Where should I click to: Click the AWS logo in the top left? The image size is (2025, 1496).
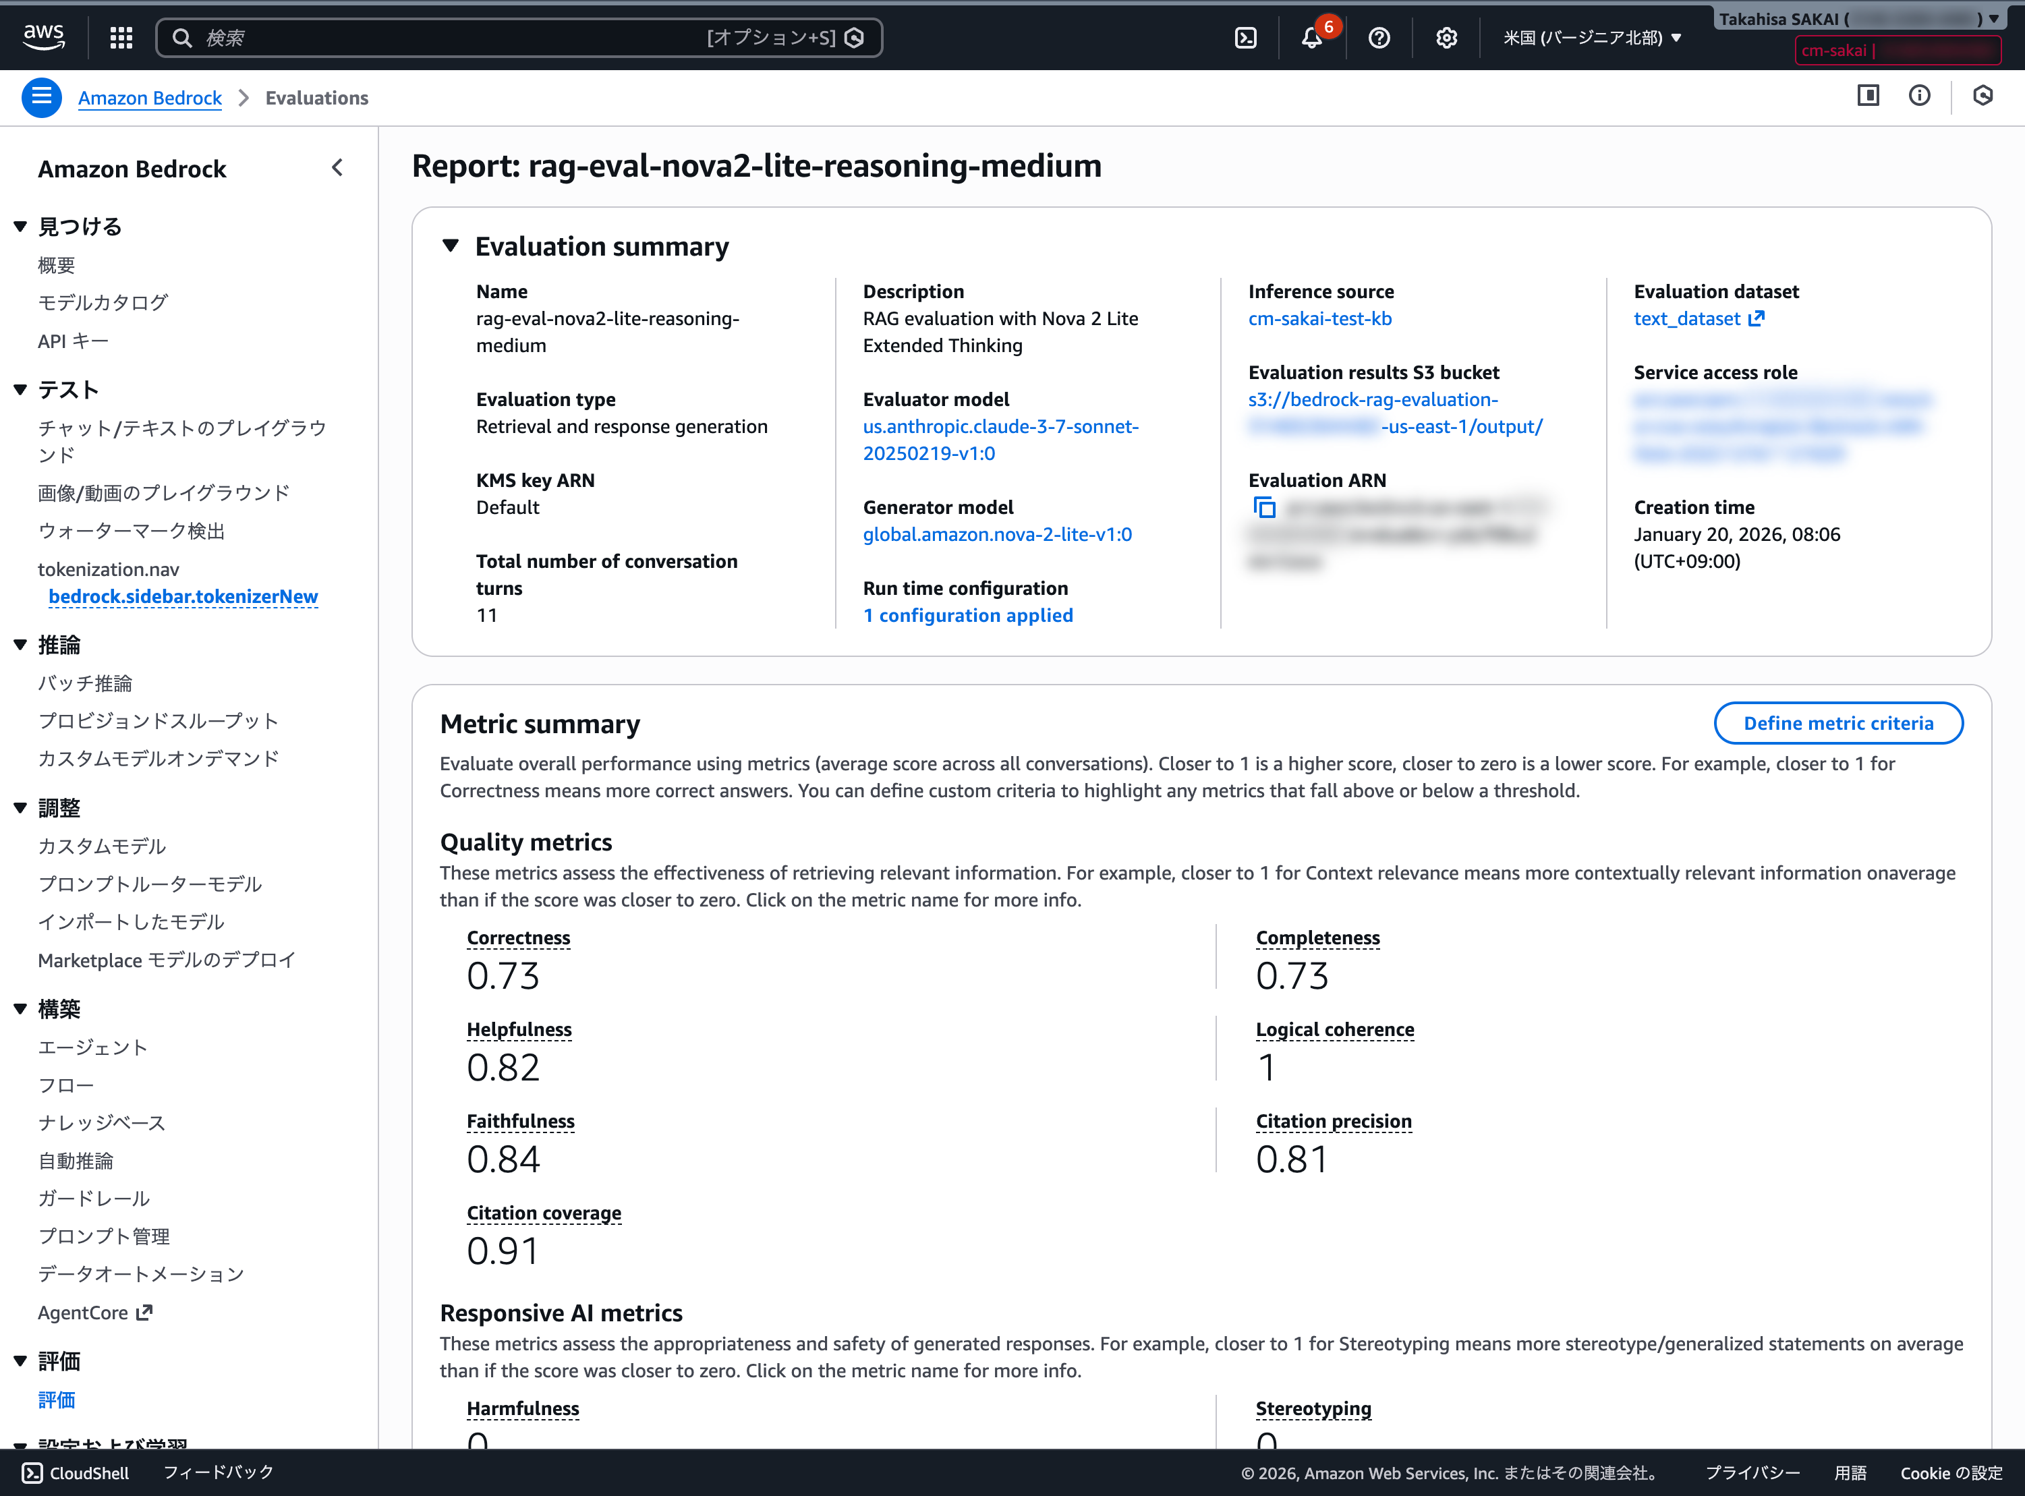click(42, 36)
